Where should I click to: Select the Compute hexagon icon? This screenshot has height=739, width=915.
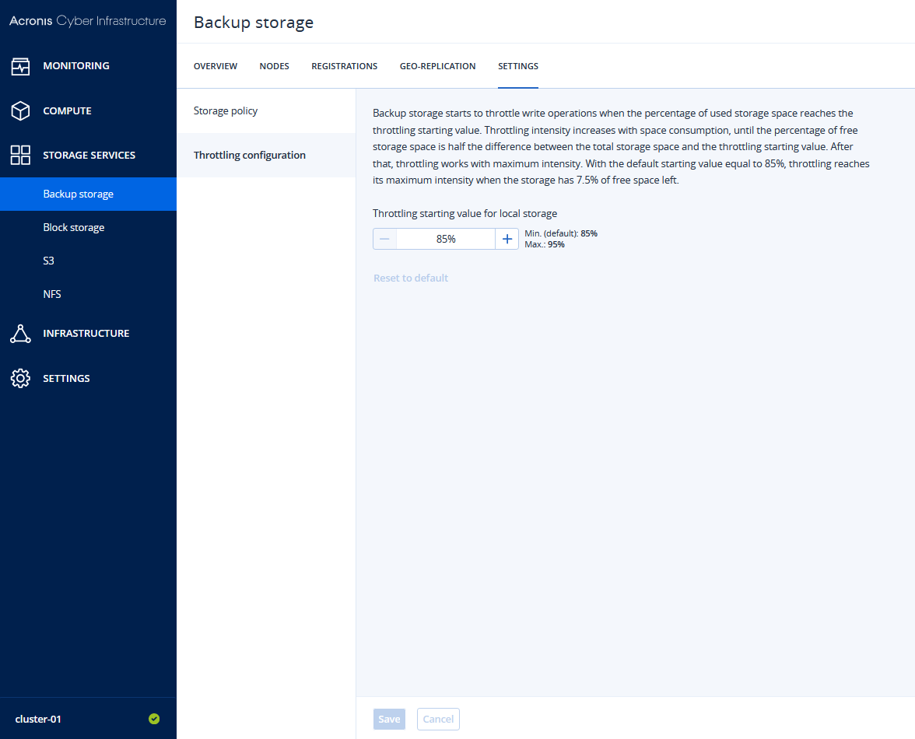coord(21,110)
